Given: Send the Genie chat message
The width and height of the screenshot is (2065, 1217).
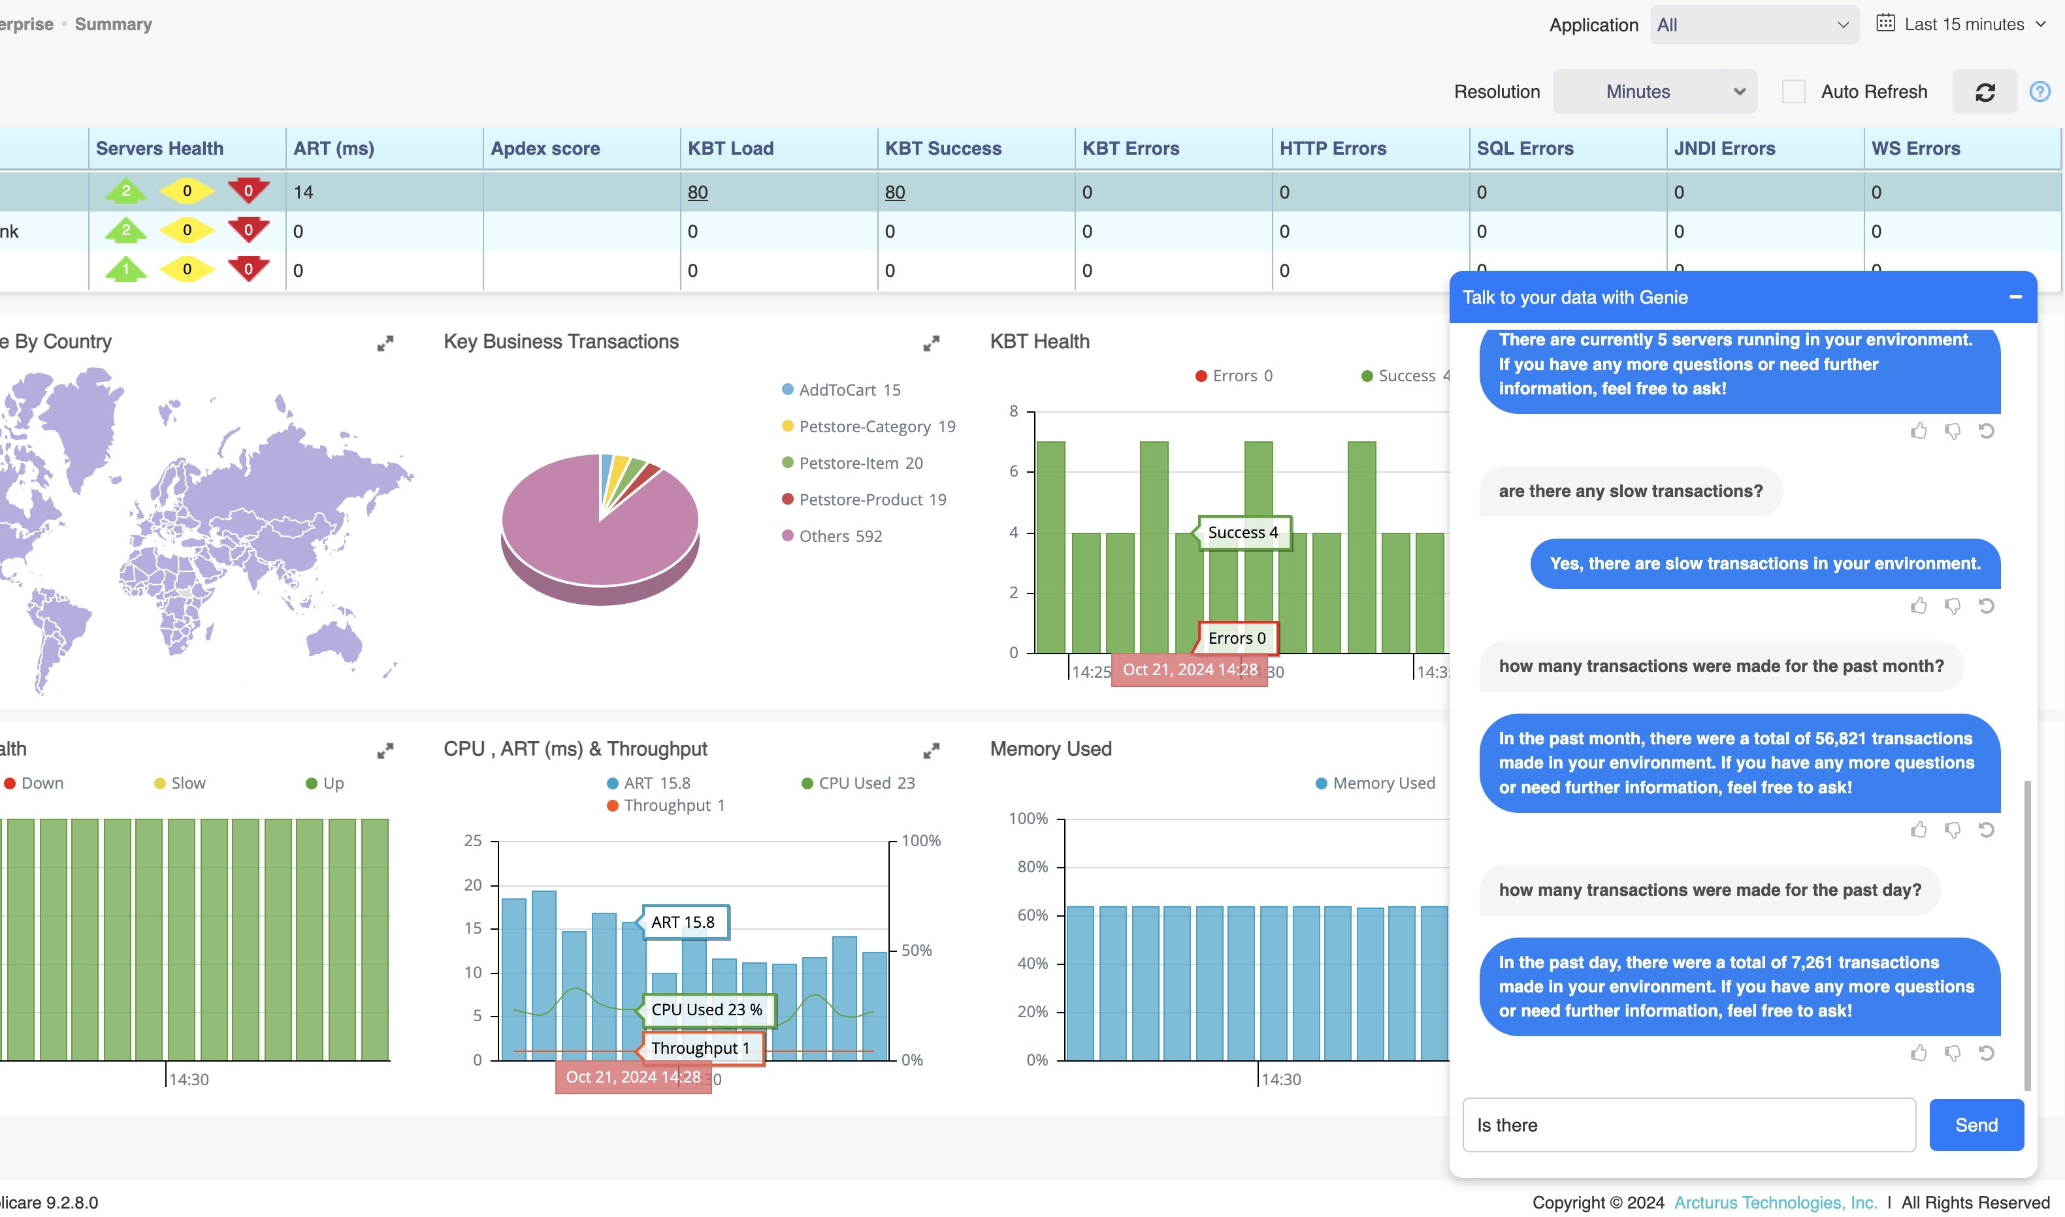Looking at the screenshot, I should pyautogui.click(x=1976, y=1125).
